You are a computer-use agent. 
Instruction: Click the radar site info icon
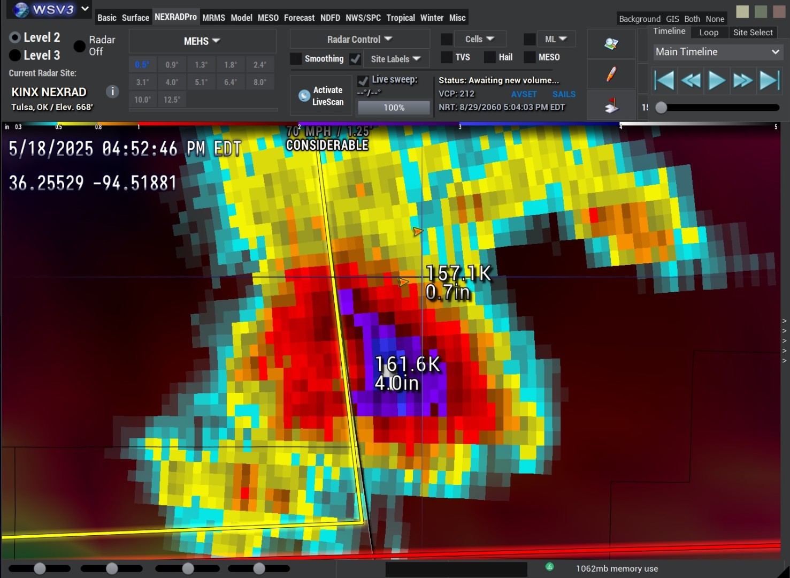[112, 92]
